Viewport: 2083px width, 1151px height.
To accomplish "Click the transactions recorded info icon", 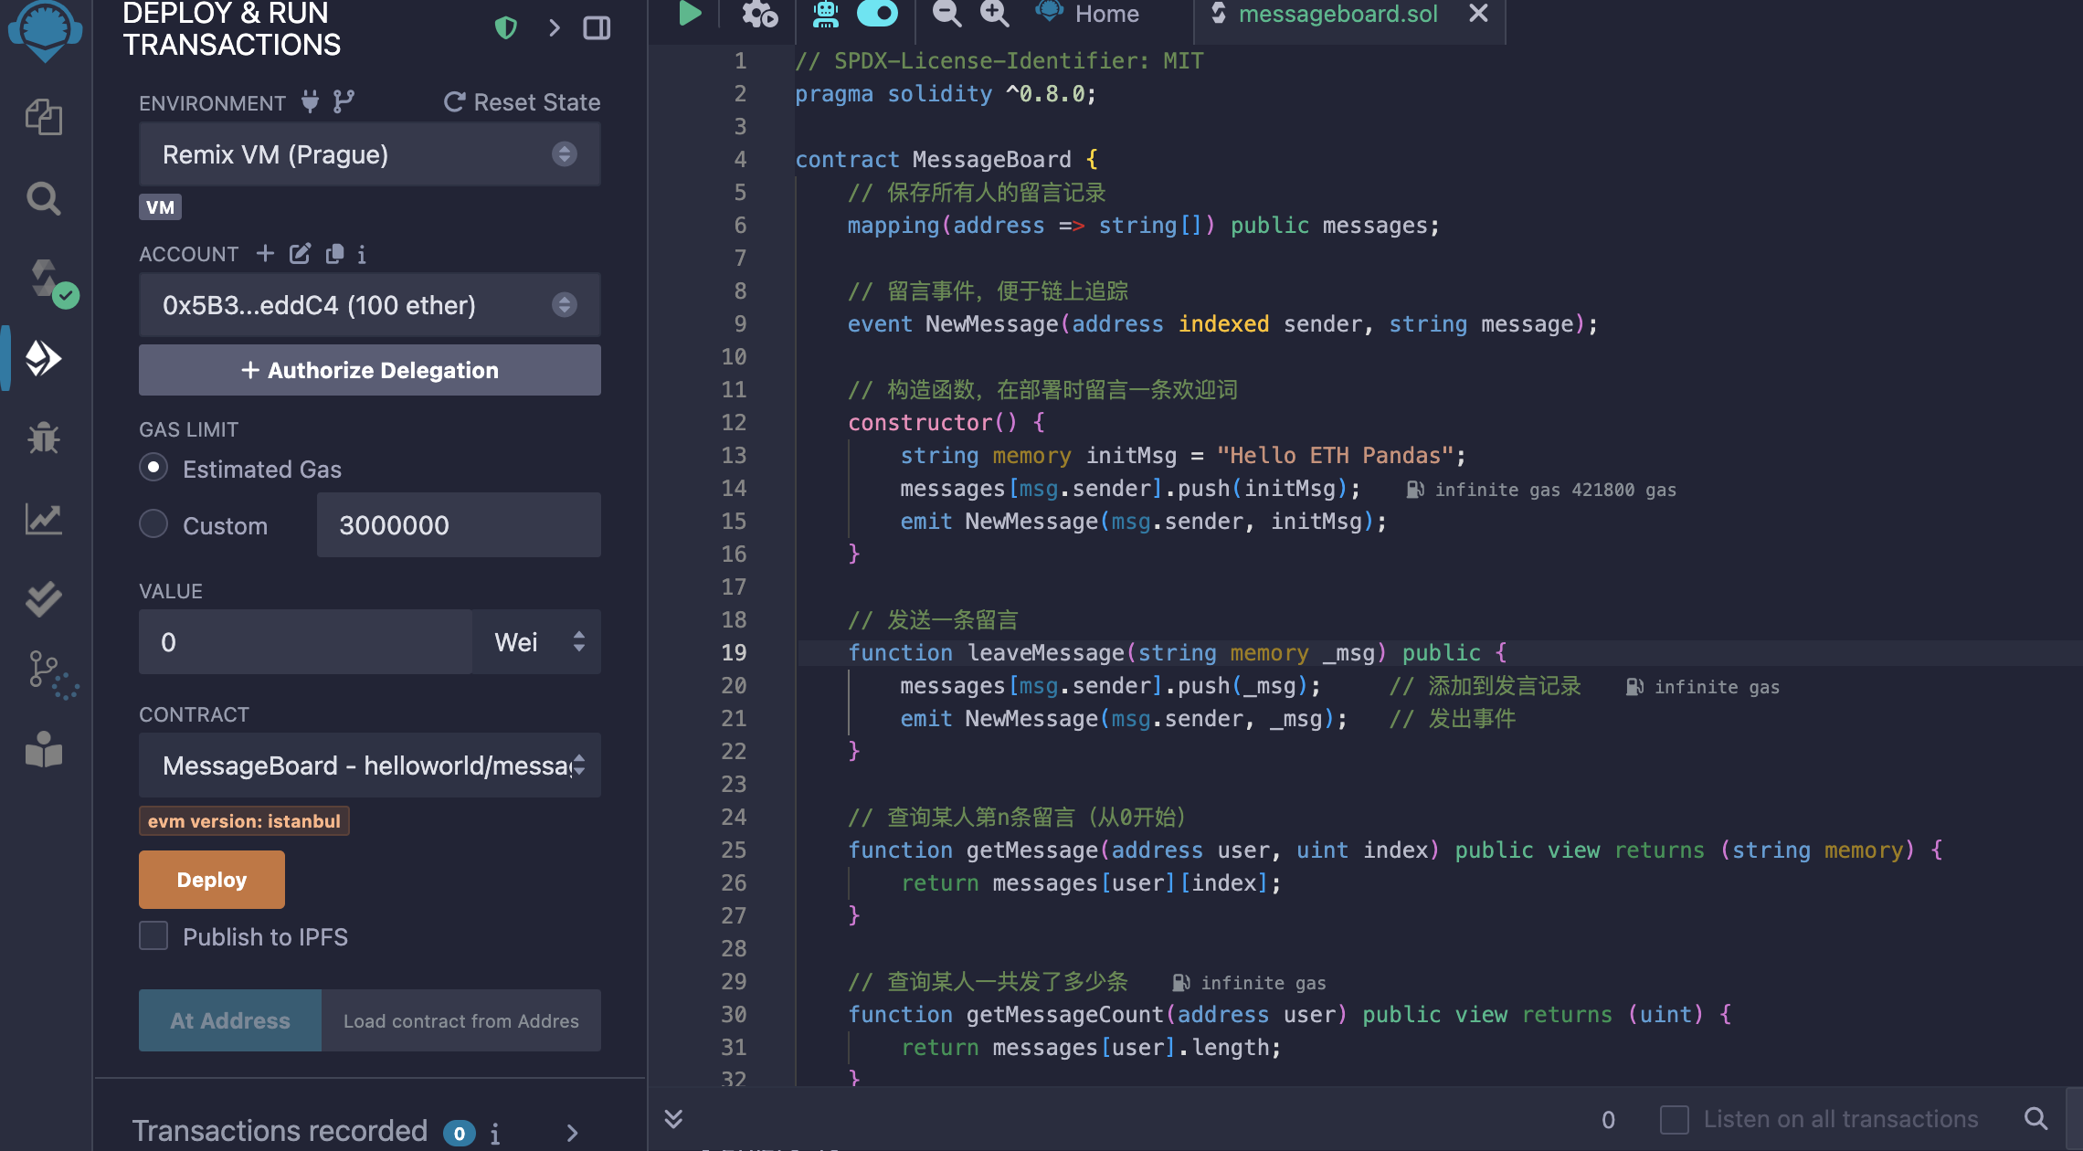I will (x=495, y=1134).
